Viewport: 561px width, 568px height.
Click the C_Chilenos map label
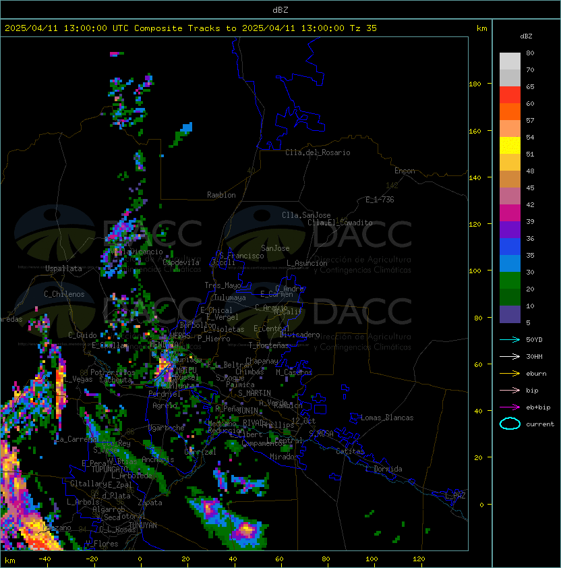tap(64, 294)
